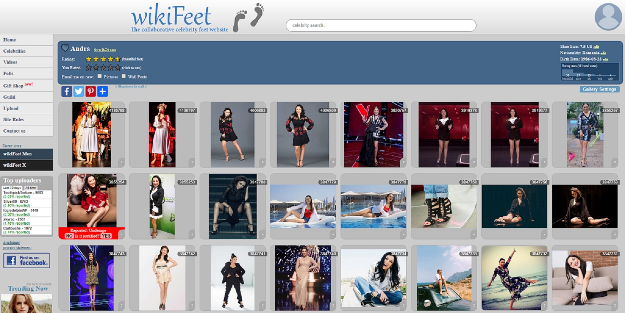Screen dimensions: 625x313
Task: Enable email alerts for new Pictures
Action: (x=100, y=76)
